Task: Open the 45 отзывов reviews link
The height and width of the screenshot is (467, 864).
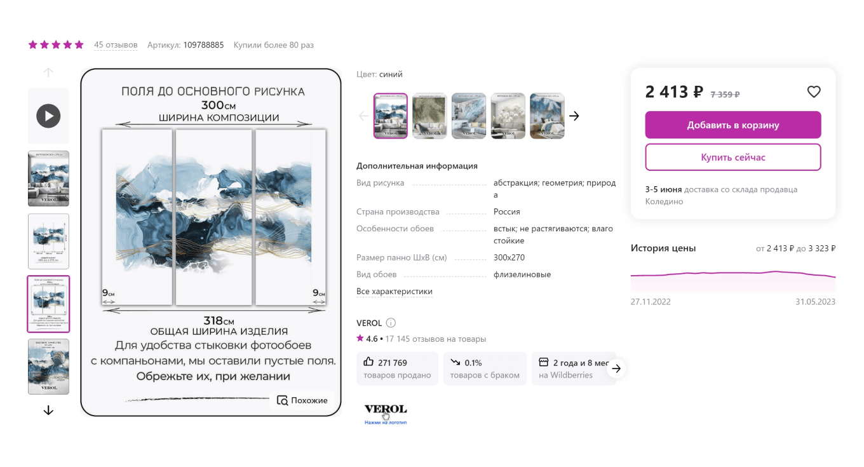Action: click(116, 45)
